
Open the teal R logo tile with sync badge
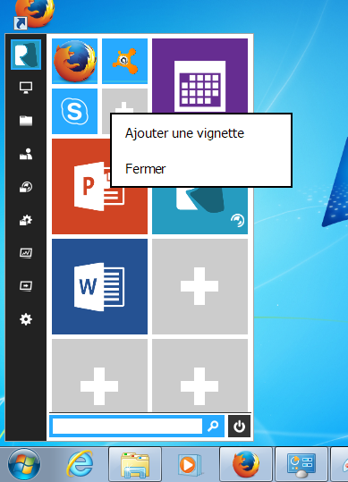pos(199,210)
